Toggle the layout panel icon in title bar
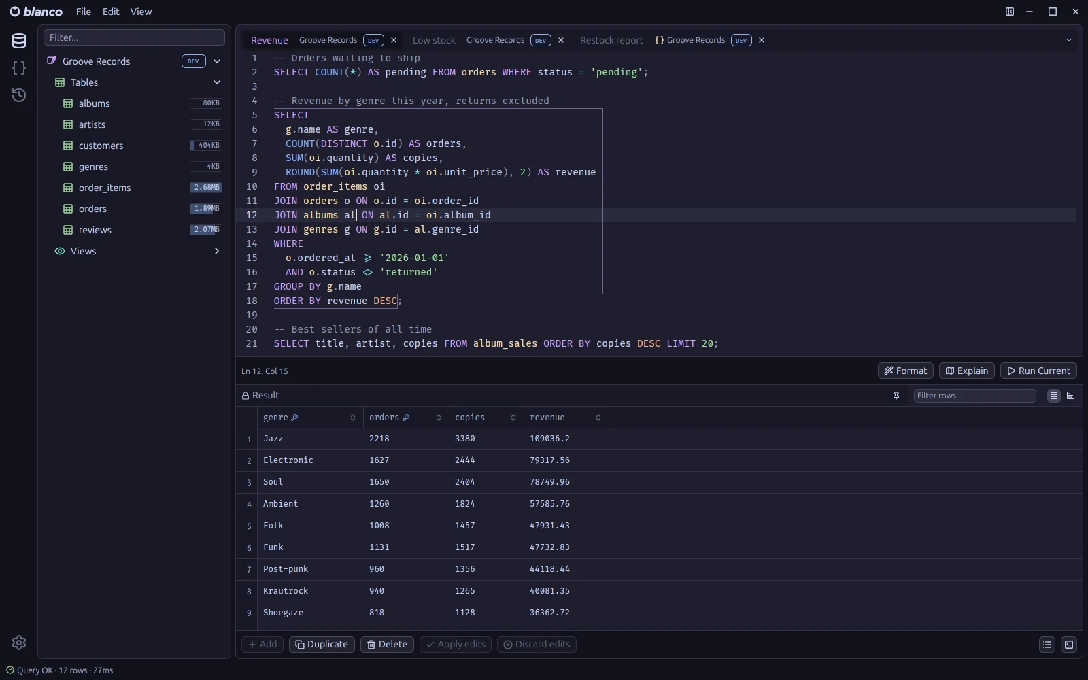This screenshot has height=680, width=1088. pyautogui.click(x=1010, y=12)
